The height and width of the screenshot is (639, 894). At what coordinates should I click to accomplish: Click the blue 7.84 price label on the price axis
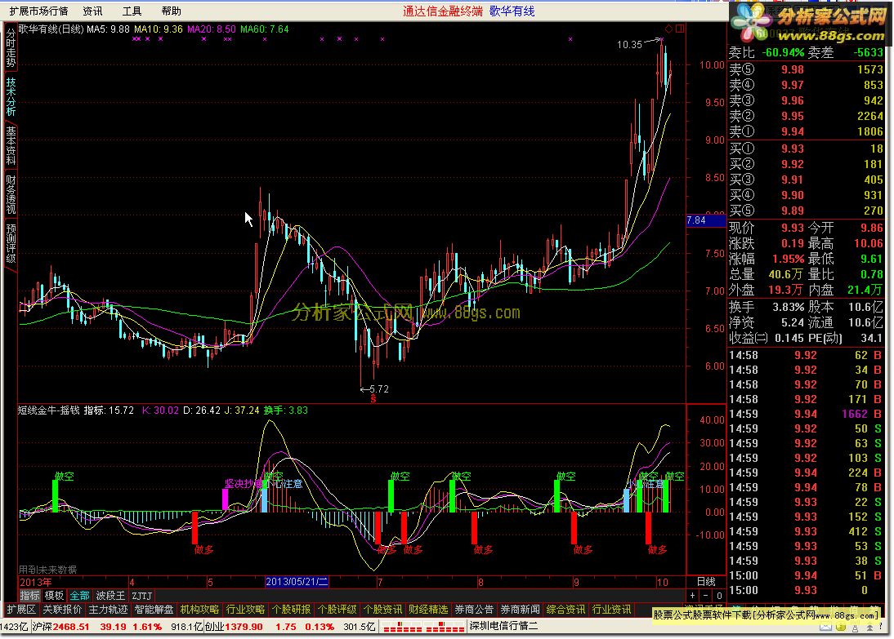pyautogui.click(x=706, y=220)
